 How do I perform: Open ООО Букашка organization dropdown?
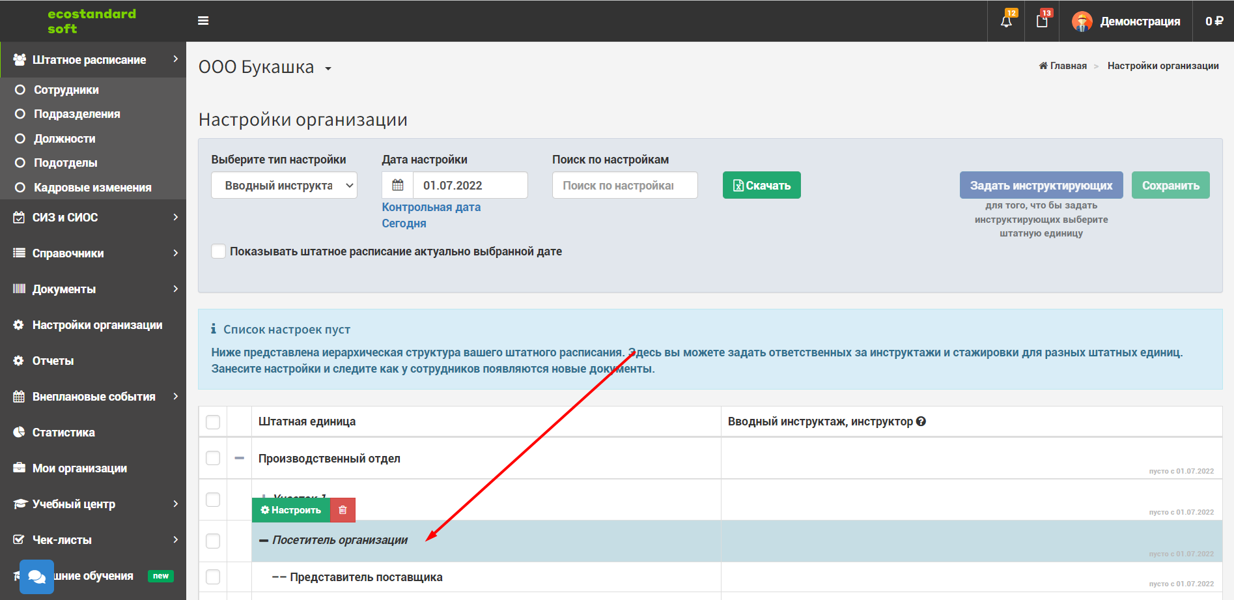pyautogui.click(x=265, y=67)
